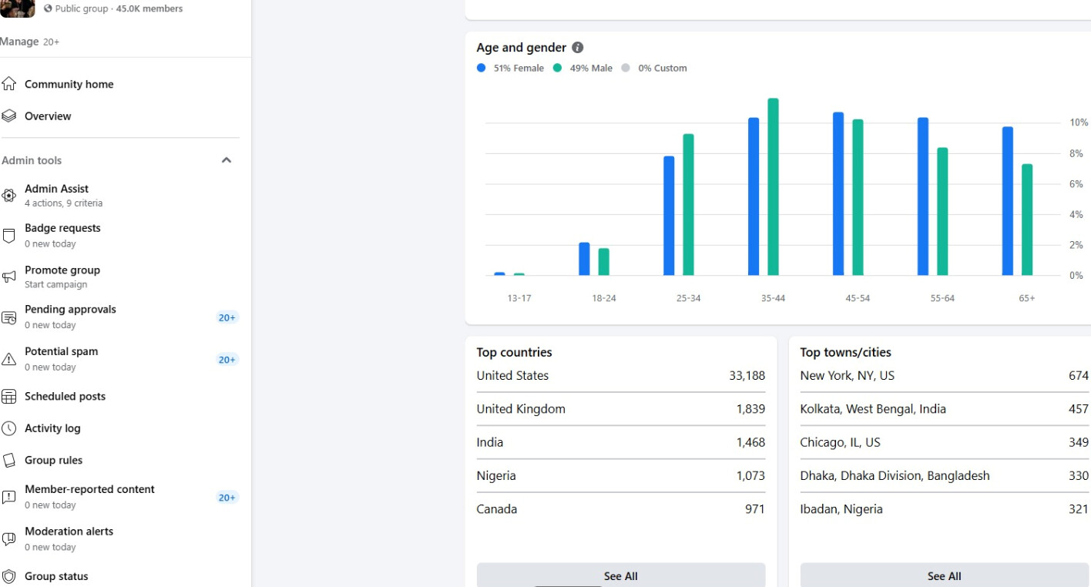
Task: Click the Overview layers icon
Action: (9, 116)
